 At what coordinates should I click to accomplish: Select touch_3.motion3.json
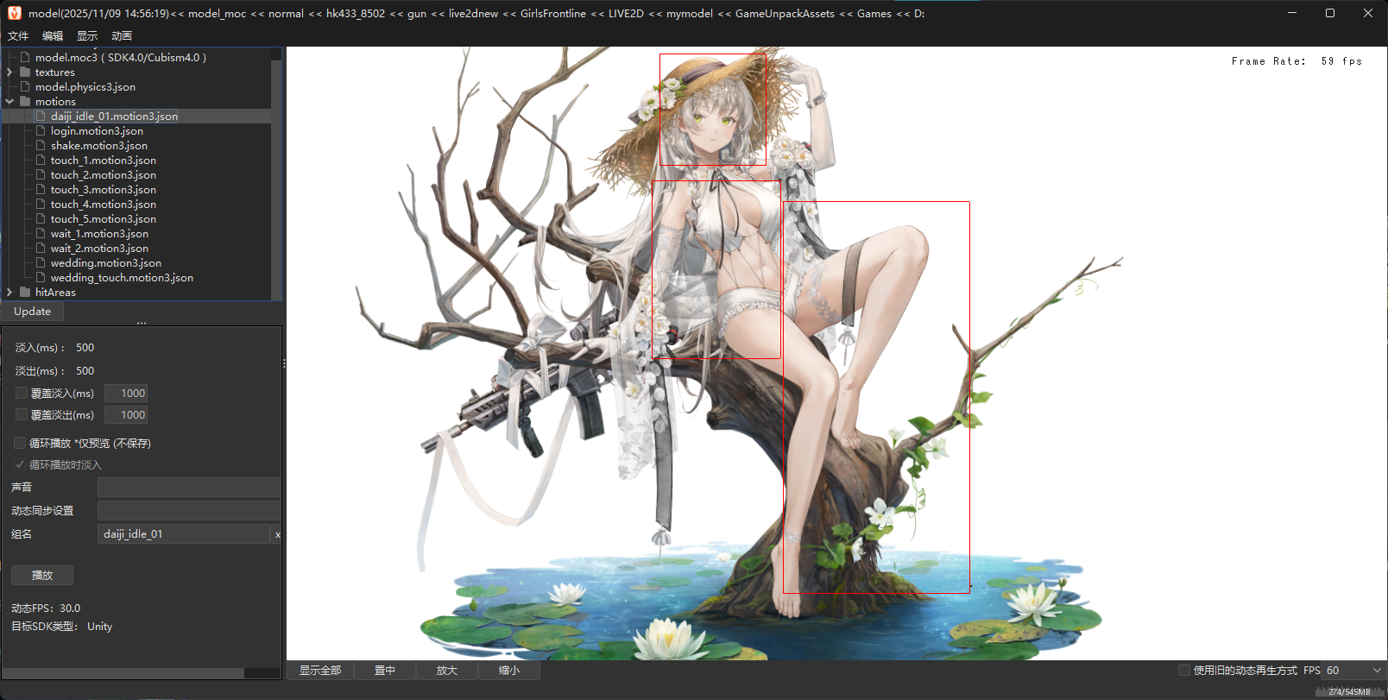[104, 189]
